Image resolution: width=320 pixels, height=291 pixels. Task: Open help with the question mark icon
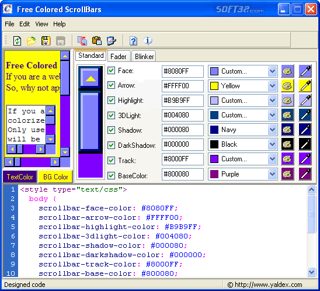click(x=133, y=41)
